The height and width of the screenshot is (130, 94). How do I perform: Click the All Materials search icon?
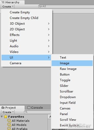click(x=9, y=121)
